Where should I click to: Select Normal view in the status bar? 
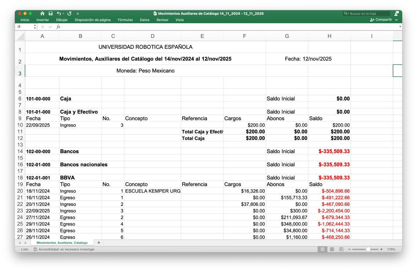click(322, 249)
